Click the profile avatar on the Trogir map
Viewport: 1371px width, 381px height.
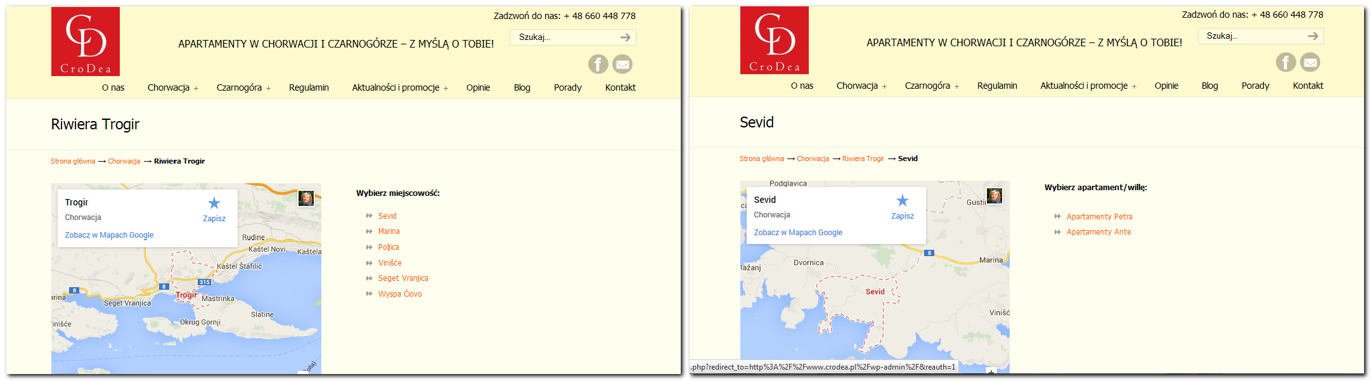coord(306,198)
